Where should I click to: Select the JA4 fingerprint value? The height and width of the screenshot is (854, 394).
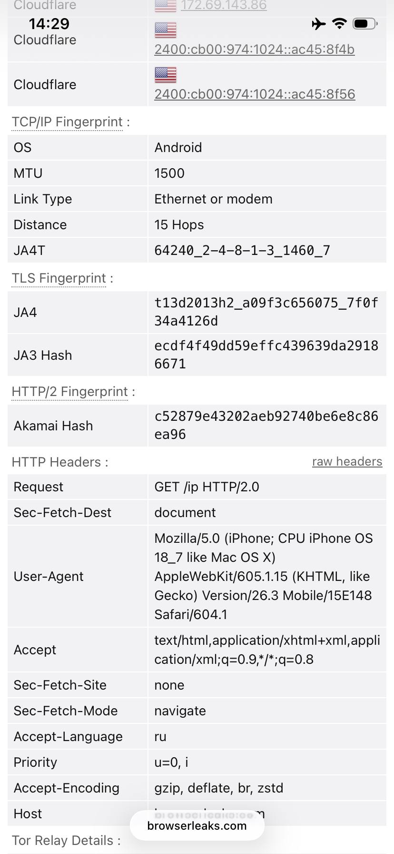(x=266, y=312)
